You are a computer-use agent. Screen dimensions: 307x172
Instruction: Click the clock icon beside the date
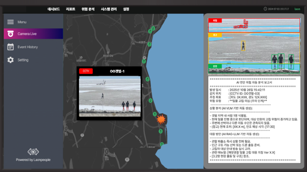265,9
